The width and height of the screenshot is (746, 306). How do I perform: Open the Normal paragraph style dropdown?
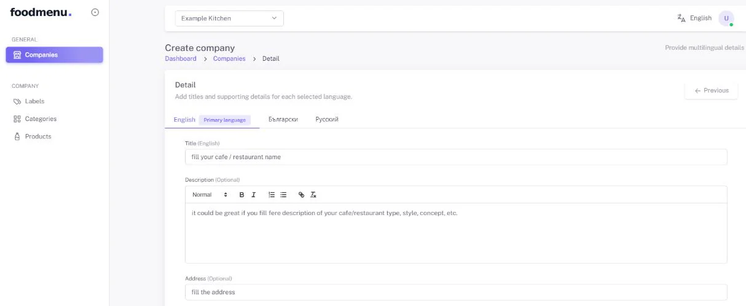tap(210, 195)
